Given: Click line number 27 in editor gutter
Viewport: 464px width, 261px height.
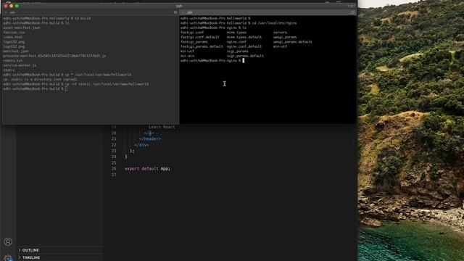Looking at the screenshot, I should click(x=114, y=175).
